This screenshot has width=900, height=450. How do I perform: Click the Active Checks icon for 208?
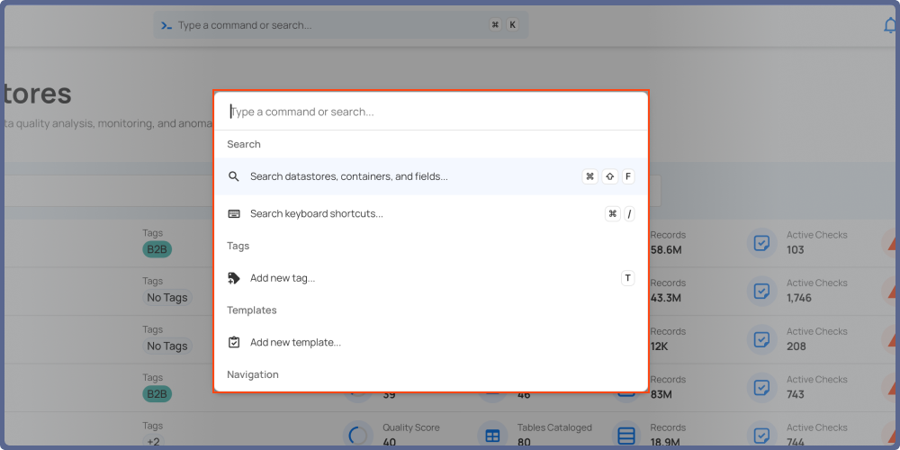point(761,340)
